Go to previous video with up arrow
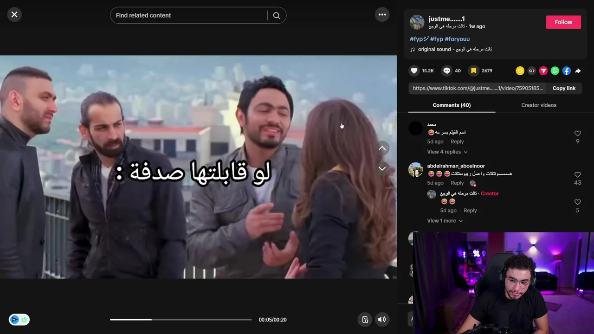 point(382,148)
